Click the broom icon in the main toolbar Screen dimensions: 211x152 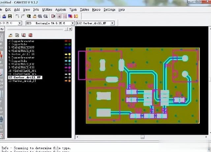tap(35, 16)
